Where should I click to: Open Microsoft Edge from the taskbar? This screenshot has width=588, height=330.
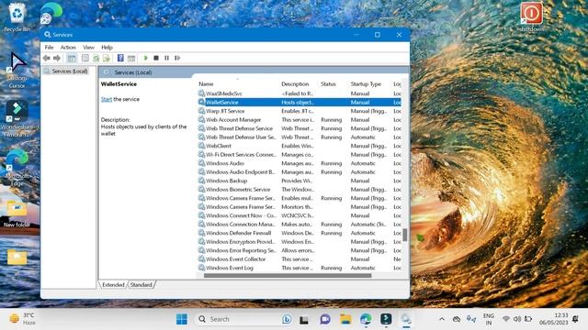click(x=366, y=319)
